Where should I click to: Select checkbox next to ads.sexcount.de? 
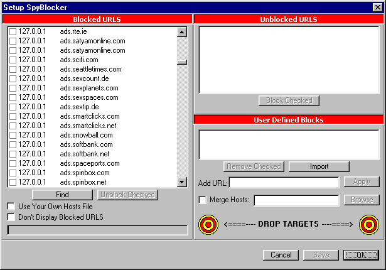[x=13, y=78]
